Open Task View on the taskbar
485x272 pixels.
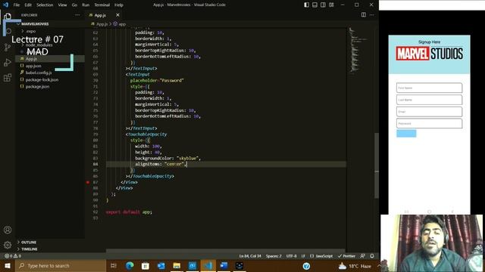point(114,265)
